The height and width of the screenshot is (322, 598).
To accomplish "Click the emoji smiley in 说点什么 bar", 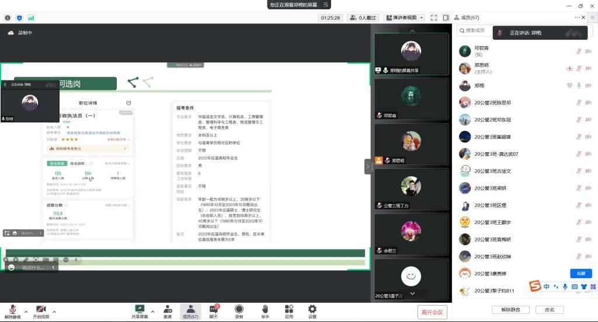I will pos(12,268).
